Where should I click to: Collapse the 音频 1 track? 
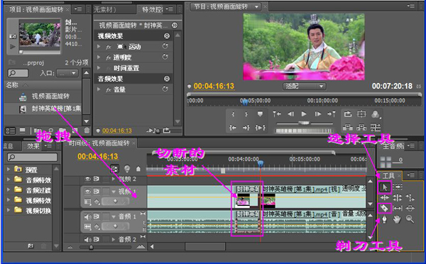(114, 216)
